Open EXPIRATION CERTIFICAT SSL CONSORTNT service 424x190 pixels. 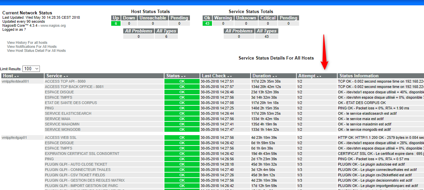tap(82, 154)
